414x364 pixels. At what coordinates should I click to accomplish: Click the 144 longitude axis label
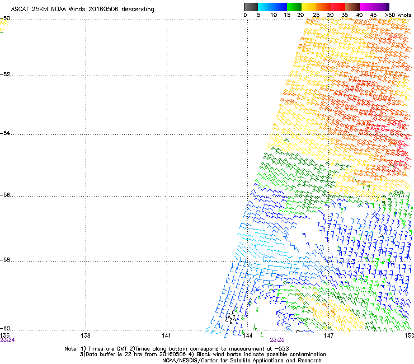(x=248, y=335)
